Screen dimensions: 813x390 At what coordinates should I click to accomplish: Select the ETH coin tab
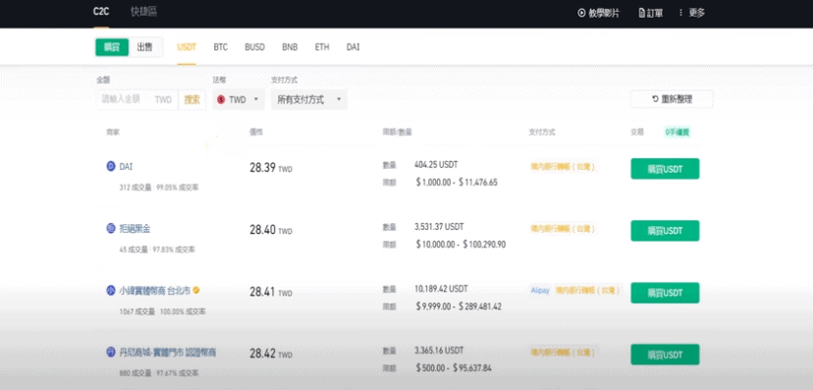[x=322, y=47]
